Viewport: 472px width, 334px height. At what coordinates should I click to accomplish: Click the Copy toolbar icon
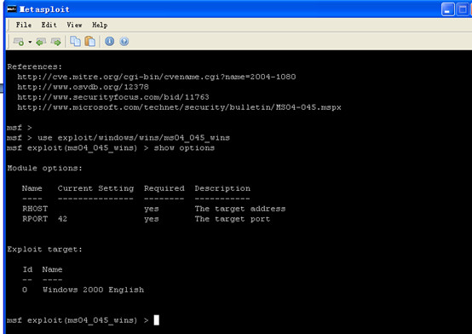(75, 41)
